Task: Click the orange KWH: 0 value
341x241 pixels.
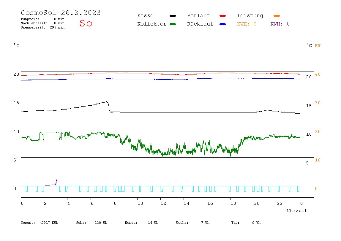Action: tap(247, 24)
